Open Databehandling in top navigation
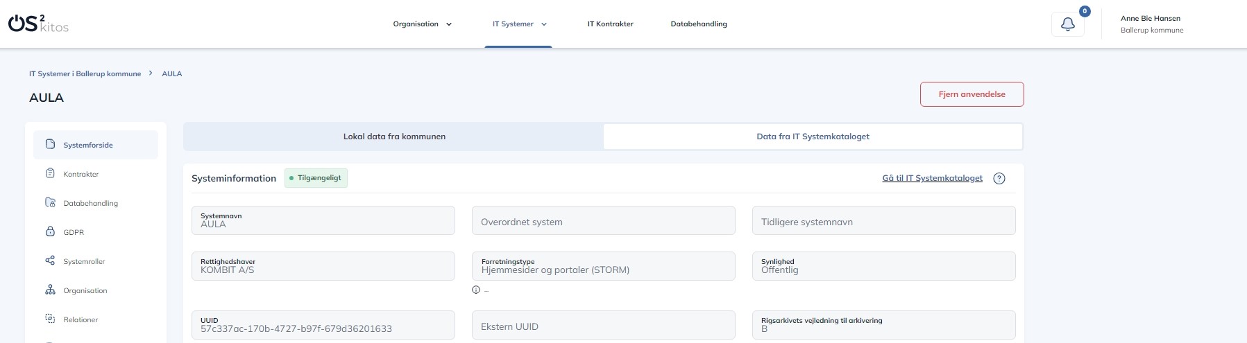1247x343 pixels. click(699, 24)
